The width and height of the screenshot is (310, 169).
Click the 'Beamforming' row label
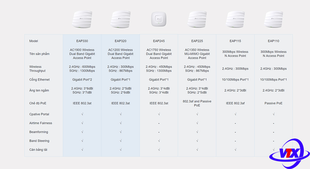(39, 132)
